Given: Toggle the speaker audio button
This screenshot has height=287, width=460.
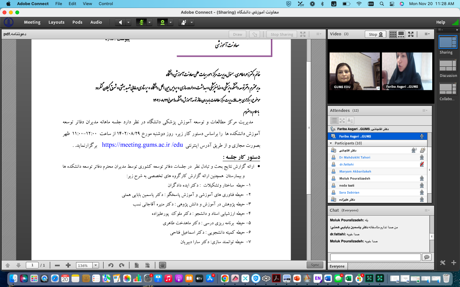Looking at the screenshot, I should 120,22.
